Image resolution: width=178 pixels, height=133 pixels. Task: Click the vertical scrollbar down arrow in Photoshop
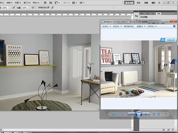[x=132, y=127]
